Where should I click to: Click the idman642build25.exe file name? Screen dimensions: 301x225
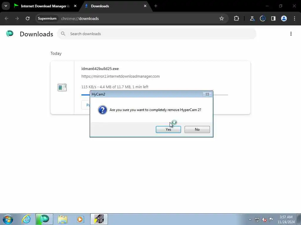click(100, 69)
